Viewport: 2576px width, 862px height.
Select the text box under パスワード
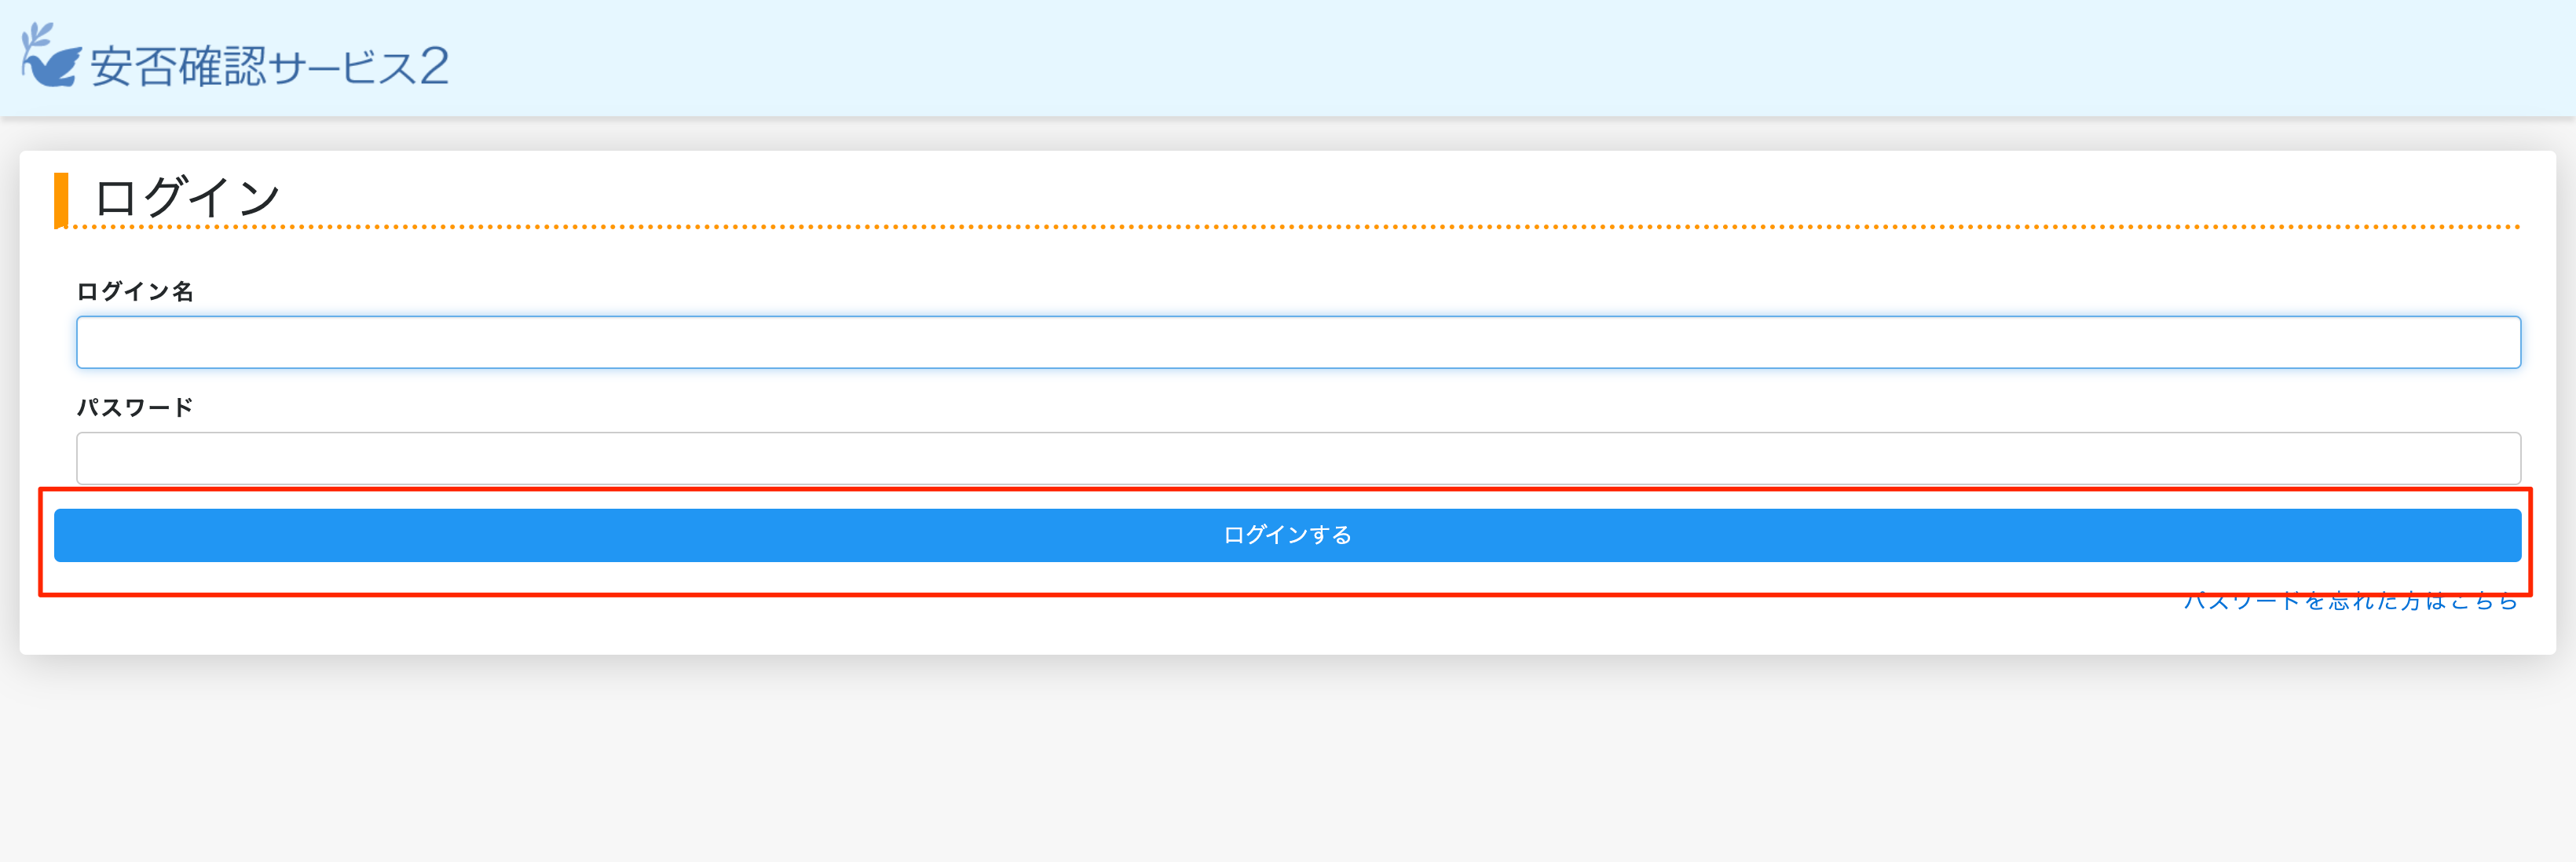[1297, 458]
